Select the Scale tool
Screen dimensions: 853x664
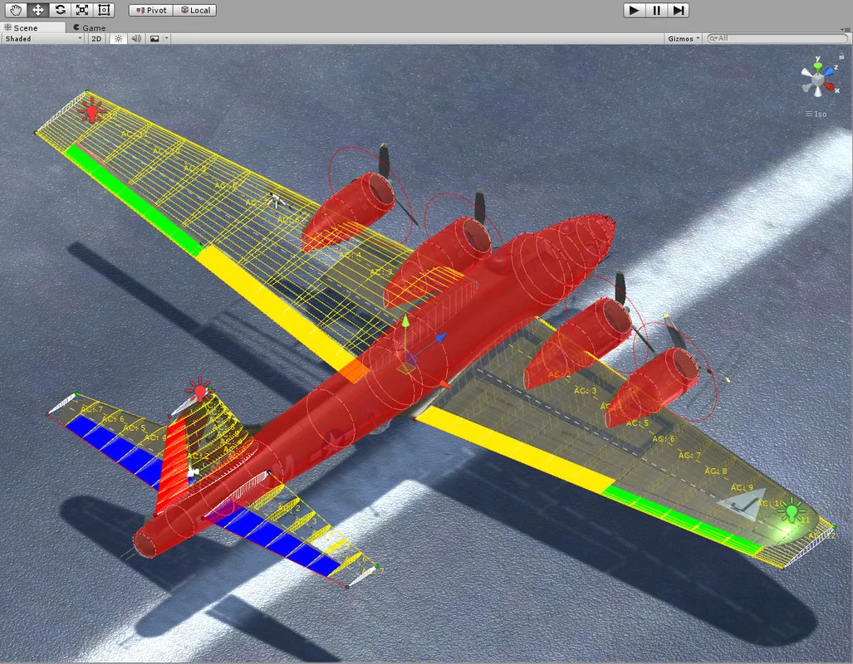[81, 10]
